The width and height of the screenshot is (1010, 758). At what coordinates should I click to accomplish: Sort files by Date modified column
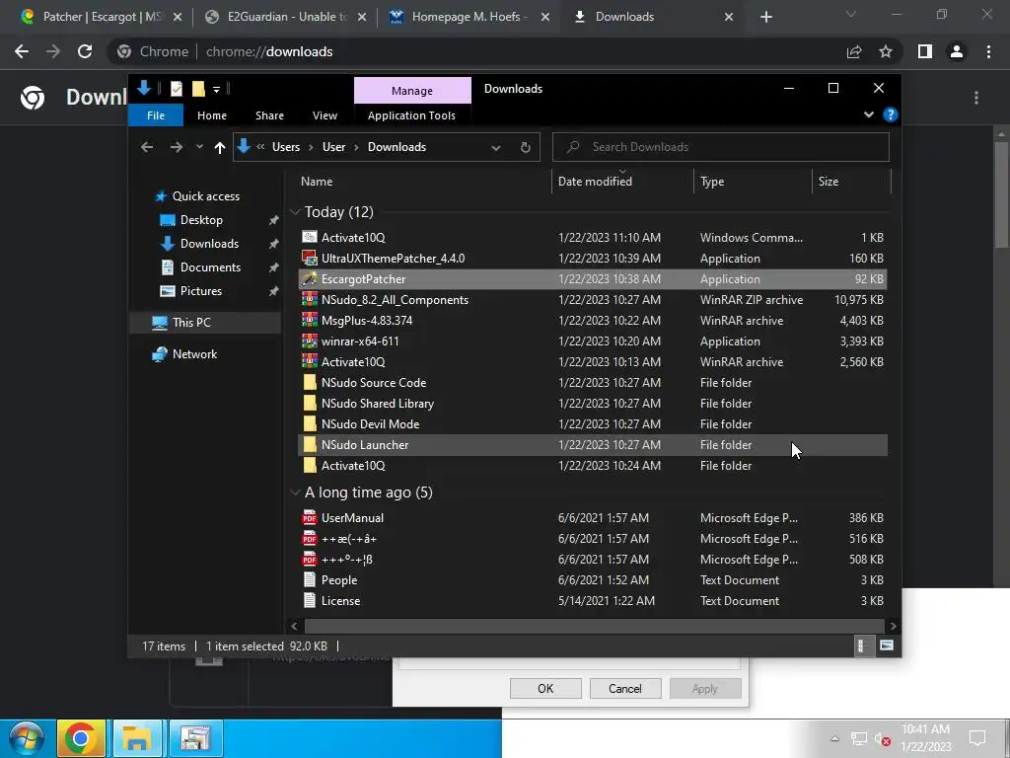pos(622,182)
